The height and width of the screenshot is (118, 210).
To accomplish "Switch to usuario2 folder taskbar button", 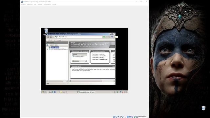I will tap(68, 92).
